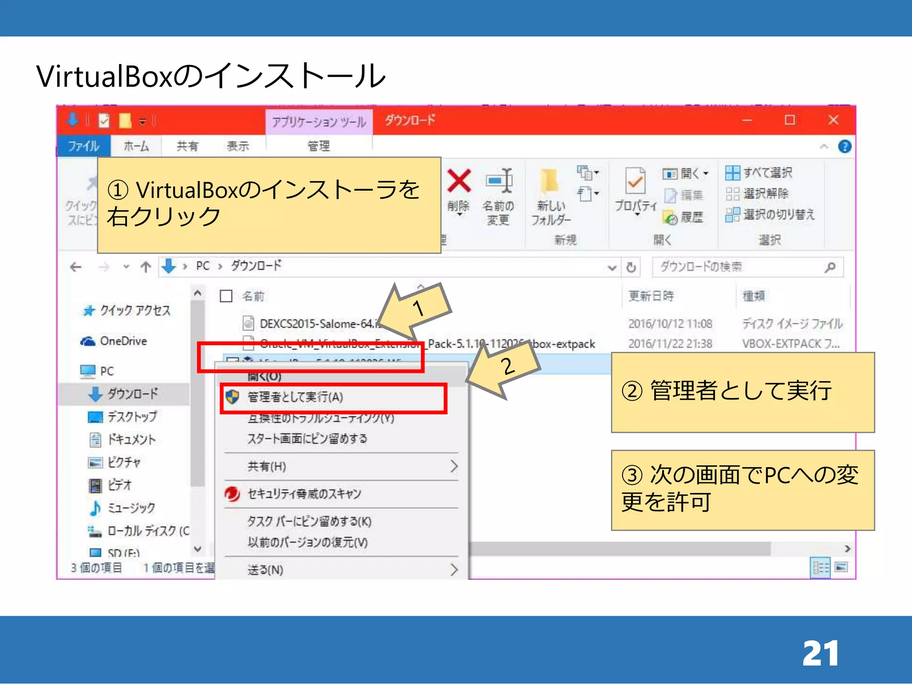This screenshot has width=912, height=684.
Task: Expand the 共有(H) submenu arrow
Action: [x=454, y=466]
